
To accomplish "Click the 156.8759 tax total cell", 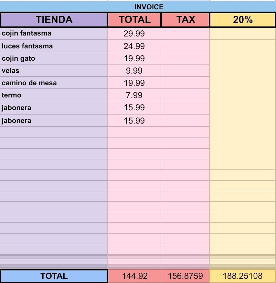I will tap(185, 276).
